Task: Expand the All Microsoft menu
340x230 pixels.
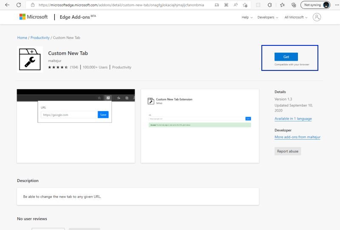Action: 296,17
